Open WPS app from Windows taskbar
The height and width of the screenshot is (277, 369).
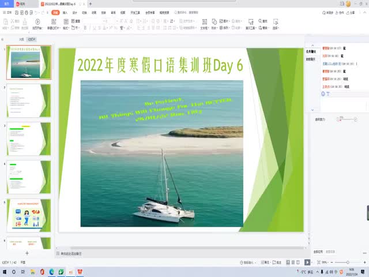pos(80,271)
